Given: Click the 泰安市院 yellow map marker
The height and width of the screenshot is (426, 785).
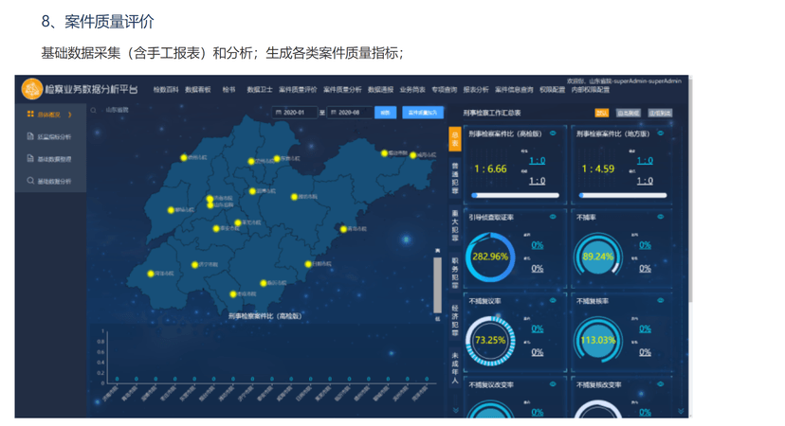Looking at the screenshot, I should [x=216, y=228].
